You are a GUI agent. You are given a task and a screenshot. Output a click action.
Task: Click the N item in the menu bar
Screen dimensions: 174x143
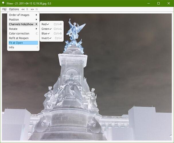(36, 9)
